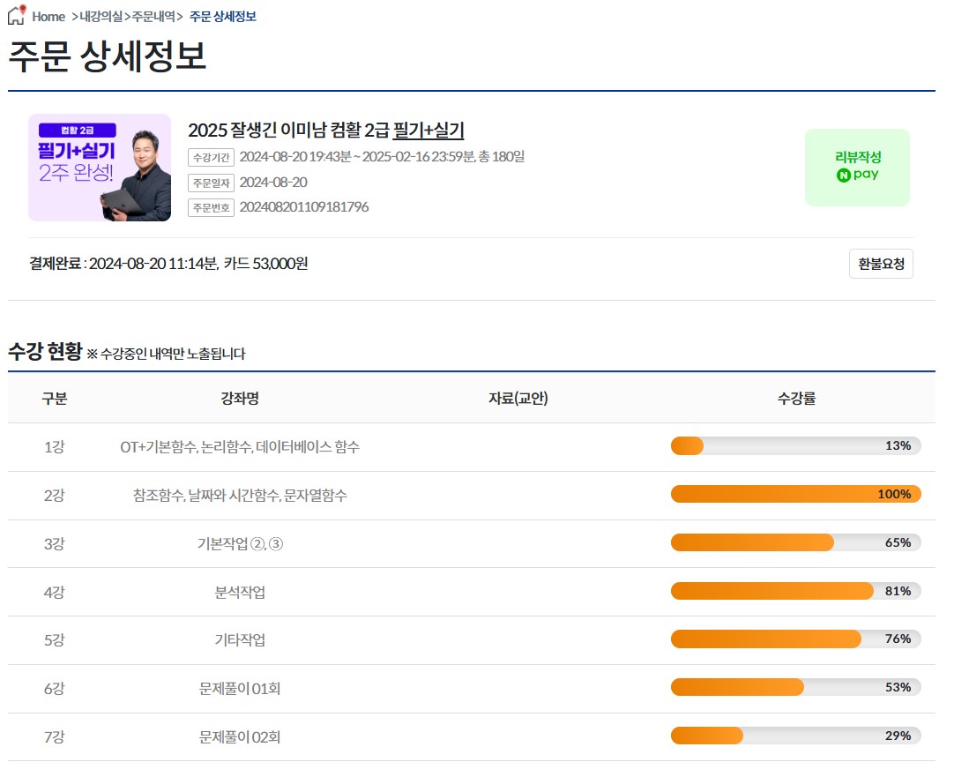
Task: Click the 수강률 column header
Action: click(x=795, y=399)
